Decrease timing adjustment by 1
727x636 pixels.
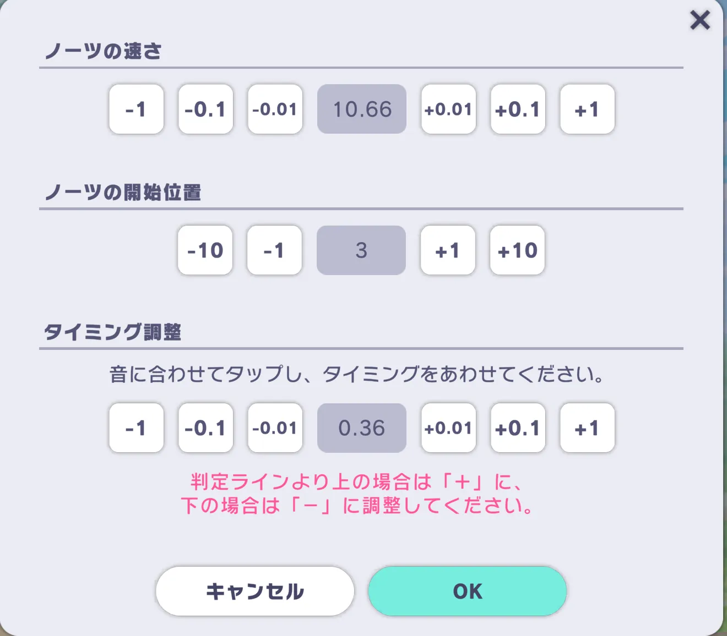136,428
